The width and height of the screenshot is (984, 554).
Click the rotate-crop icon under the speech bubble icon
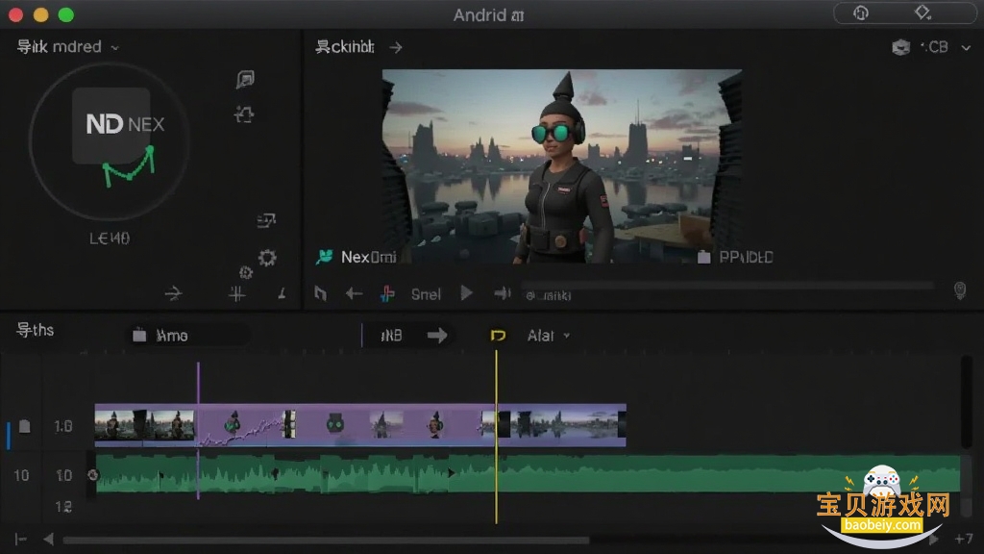click(x=244, y=114)
